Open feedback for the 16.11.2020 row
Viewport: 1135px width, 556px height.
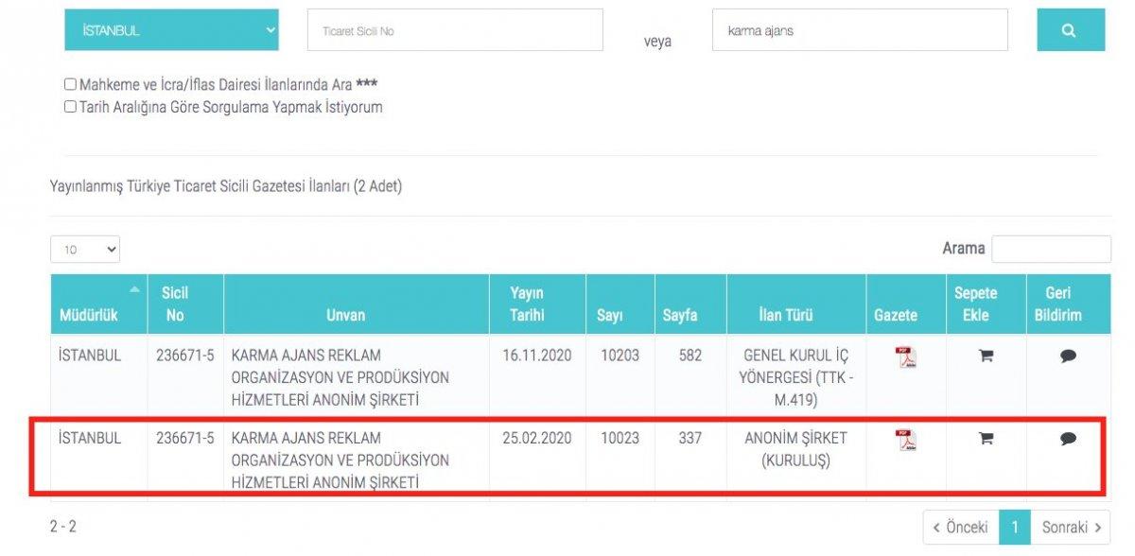(1067, 356)
